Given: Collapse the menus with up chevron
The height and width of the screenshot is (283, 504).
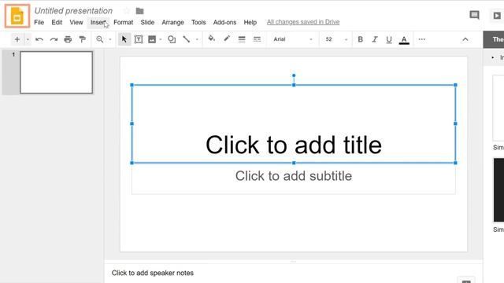Looking at the screenshot, I should point(465,39).
